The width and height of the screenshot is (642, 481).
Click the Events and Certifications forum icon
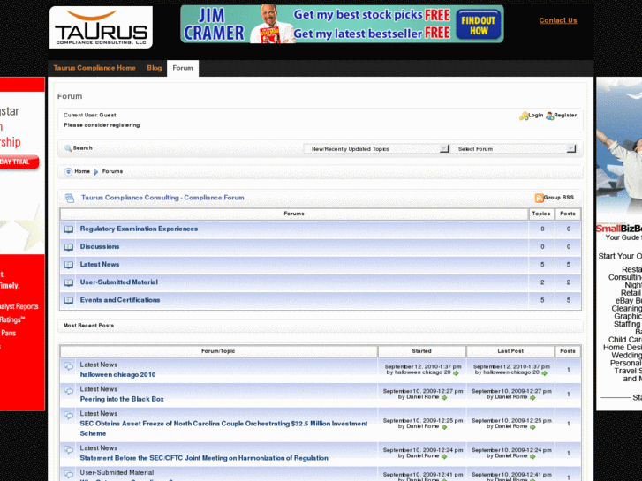click(x=68, y=300)
